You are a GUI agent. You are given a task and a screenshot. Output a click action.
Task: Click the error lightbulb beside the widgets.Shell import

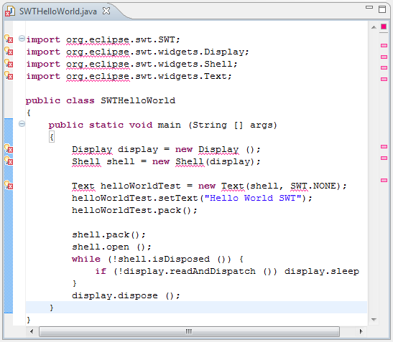click(9, 64)
